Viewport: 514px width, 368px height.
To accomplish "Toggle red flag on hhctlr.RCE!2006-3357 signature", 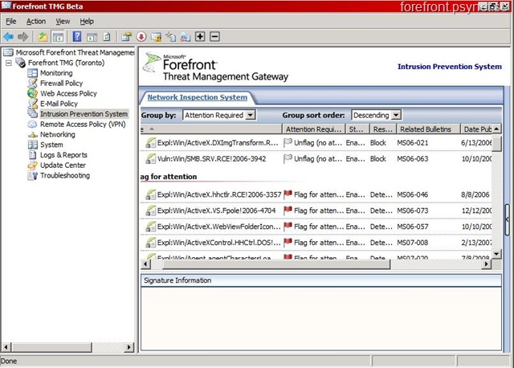I will [x=288, y=194].
